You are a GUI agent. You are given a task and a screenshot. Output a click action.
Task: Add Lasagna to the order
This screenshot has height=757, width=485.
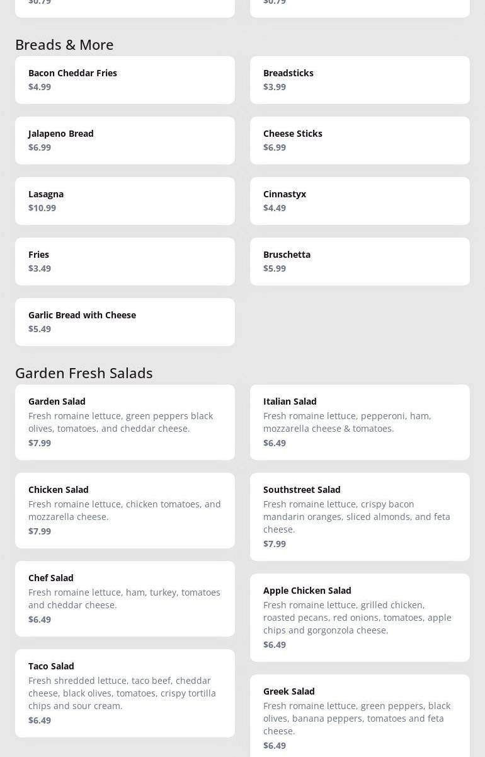pyautogui.click(x=125, y=201)
